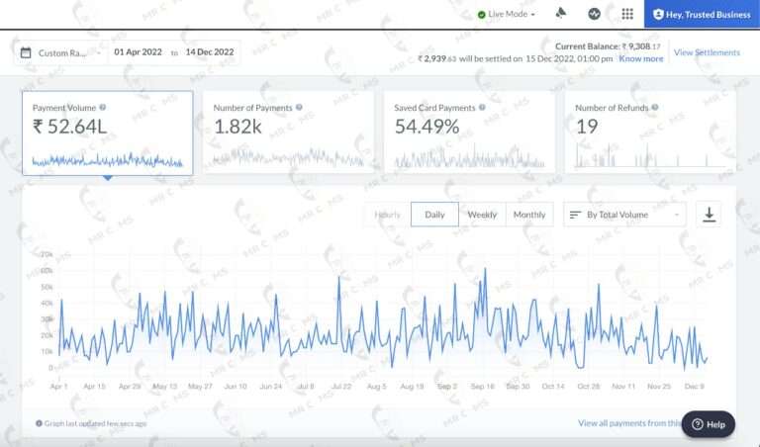760x447 pixels.
Task: Select the Number of Refunds metric card
Action: (650, 133)
